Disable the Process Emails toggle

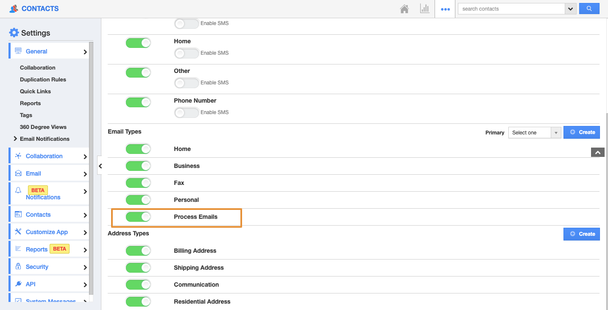click(138, 217)
